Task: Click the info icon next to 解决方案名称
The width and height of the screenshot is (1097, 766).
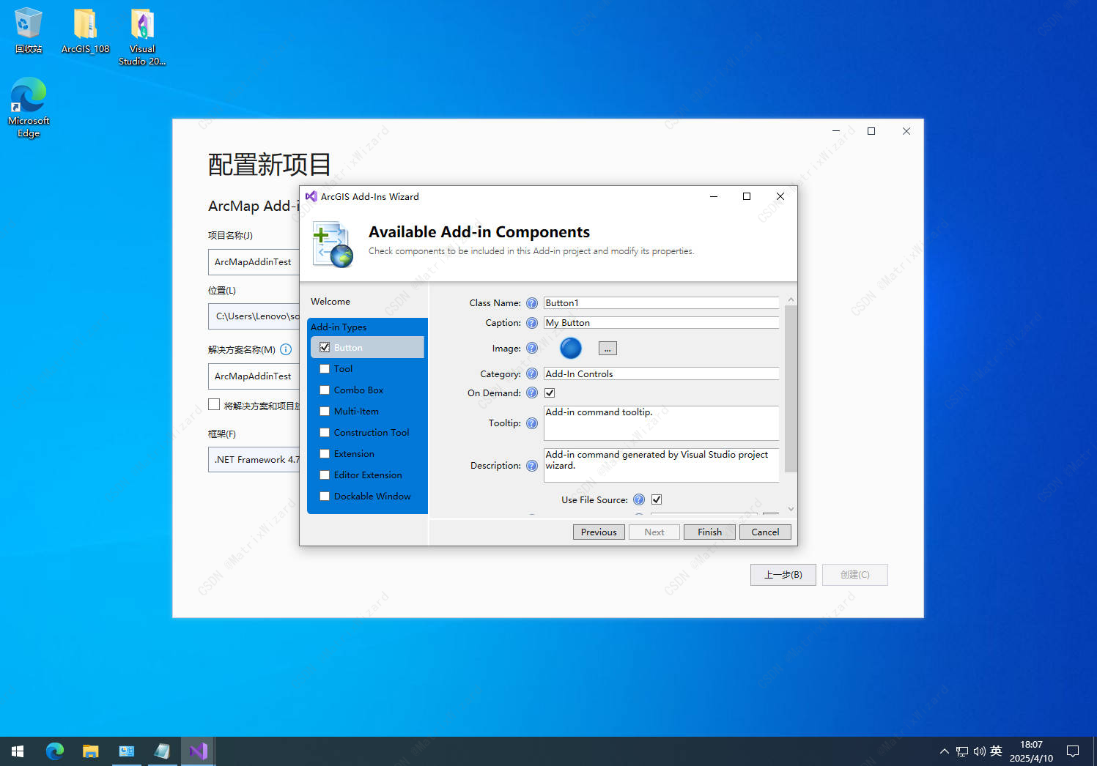Action: pyautogui.click(x=286, y=350)
